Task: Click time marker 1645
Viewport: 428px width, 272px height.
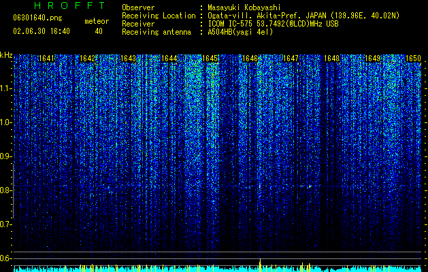Action: coord(210,58)
